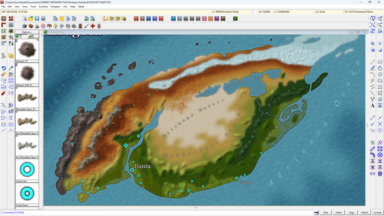Toggle the Attach button
The image size is (384, 216).
365,212
